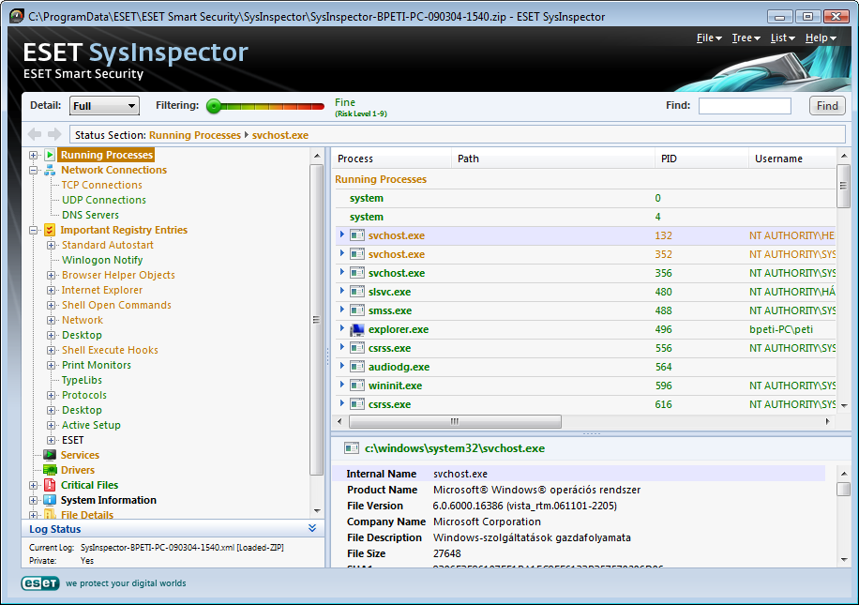This screenshot has width=859, height=605.
Task: Open the Tree menu
Action: (746, 38)
